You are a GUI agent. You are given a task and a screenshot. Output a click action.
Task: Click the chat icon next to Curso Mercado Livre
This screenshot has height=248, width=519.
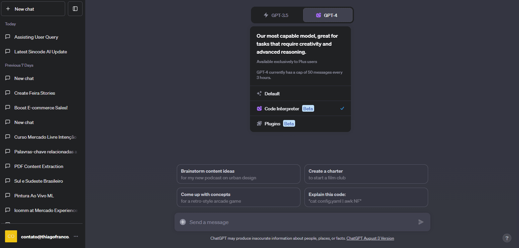pyautogui.click(x=8, y=137)
